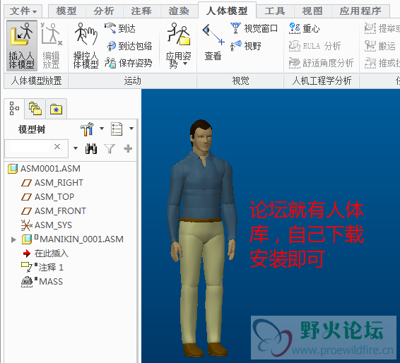Expand the MANIKIN_0001.ASM node
This screenshot has height=363, width=400.
point(13,239)
